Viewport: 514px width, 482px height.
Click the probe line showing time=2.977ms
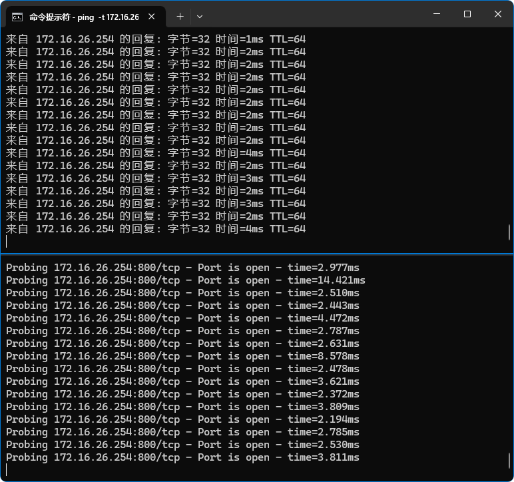pyautogui.click(x=182, y=268)
